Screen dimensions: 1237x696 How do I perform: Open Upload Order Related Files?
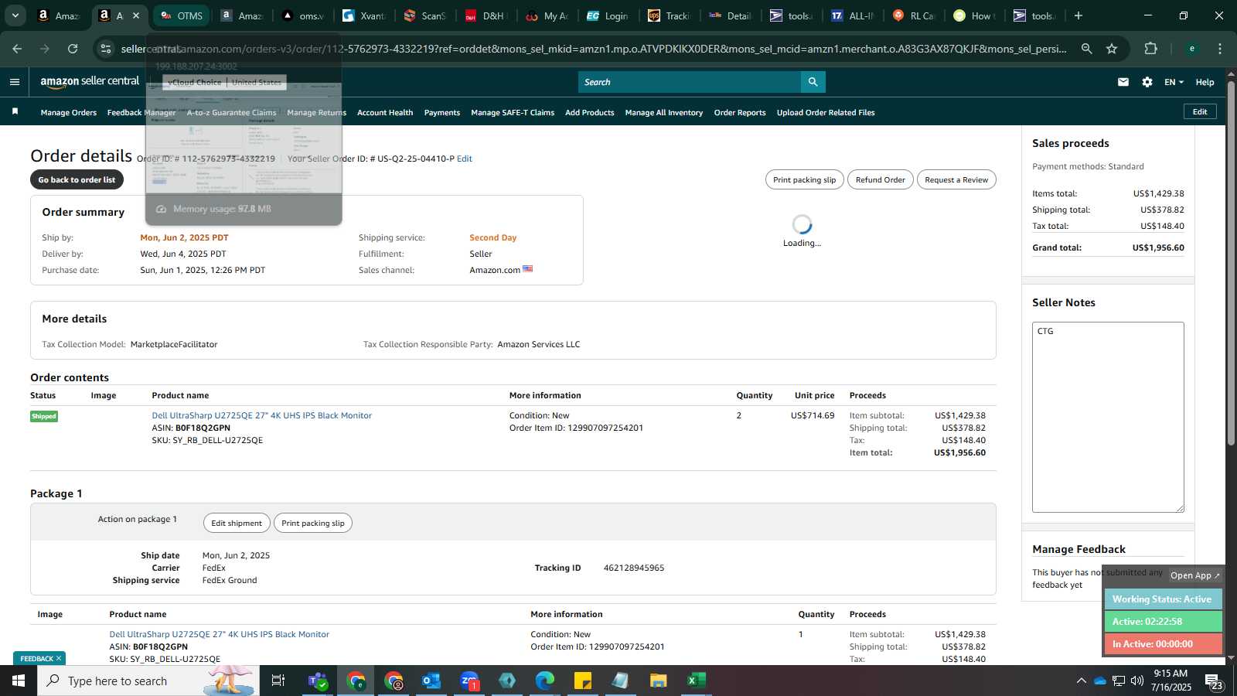click(826, 112)
